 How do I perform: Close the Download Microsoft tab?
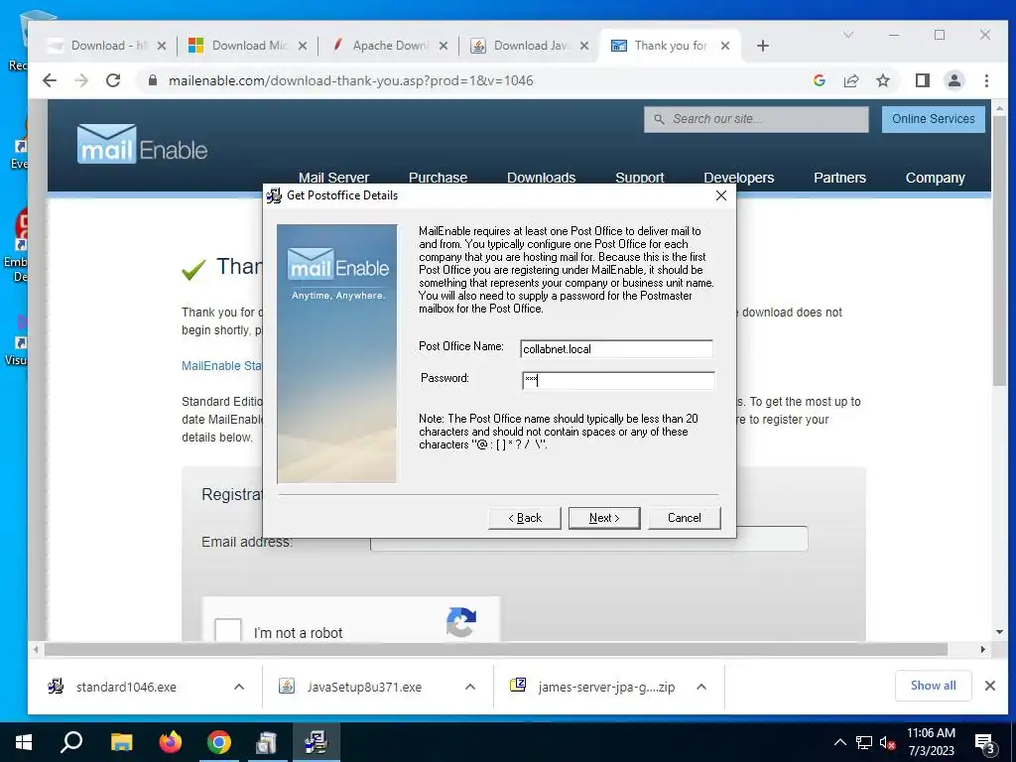click(x=303, y=46)
